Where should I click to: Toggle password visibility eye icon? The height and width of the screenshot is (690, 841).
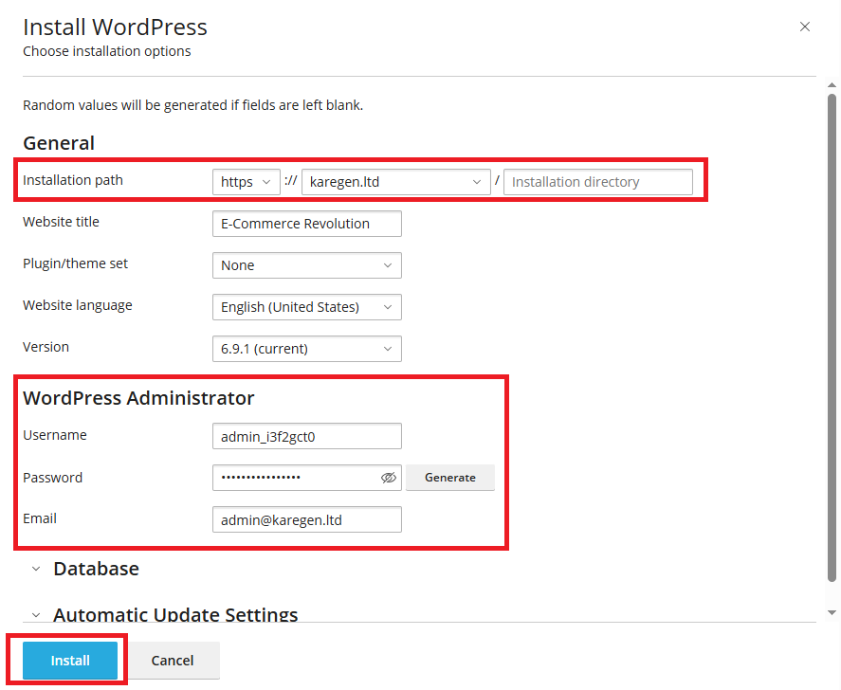click(388, 478)
